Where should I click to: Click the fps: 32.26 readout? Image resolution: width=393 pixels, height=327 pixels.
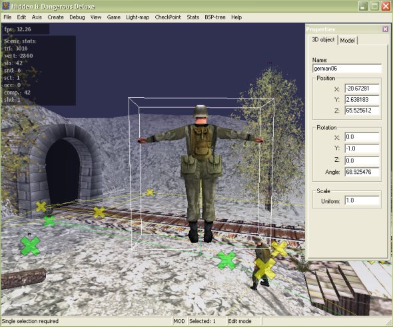tap(17, 29)
